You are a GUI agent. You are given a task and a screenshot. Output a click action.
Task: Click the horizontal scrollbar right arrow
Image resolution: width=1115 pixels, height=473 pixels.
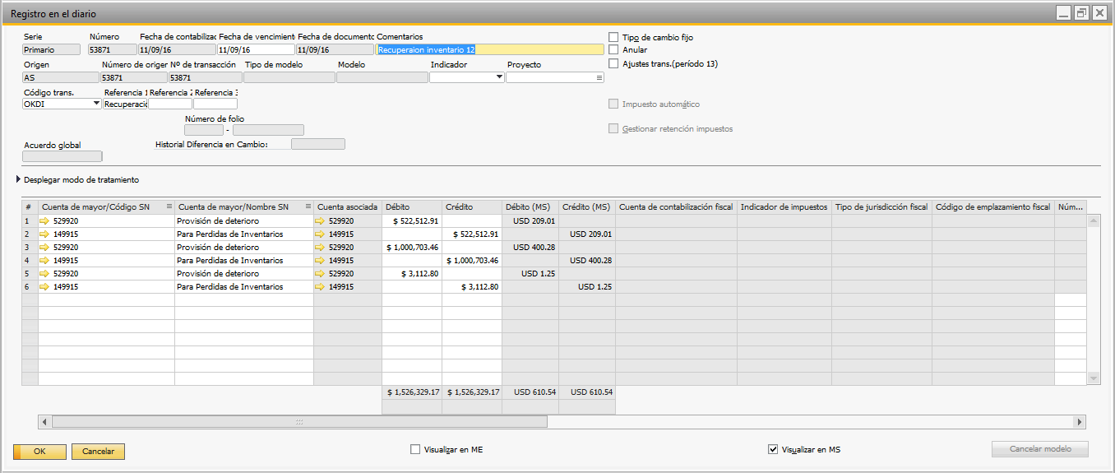pos(1079,422)
